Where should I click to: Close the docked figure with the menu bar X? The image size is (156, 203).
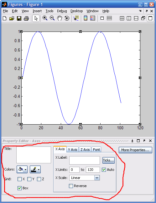point(152,11)
